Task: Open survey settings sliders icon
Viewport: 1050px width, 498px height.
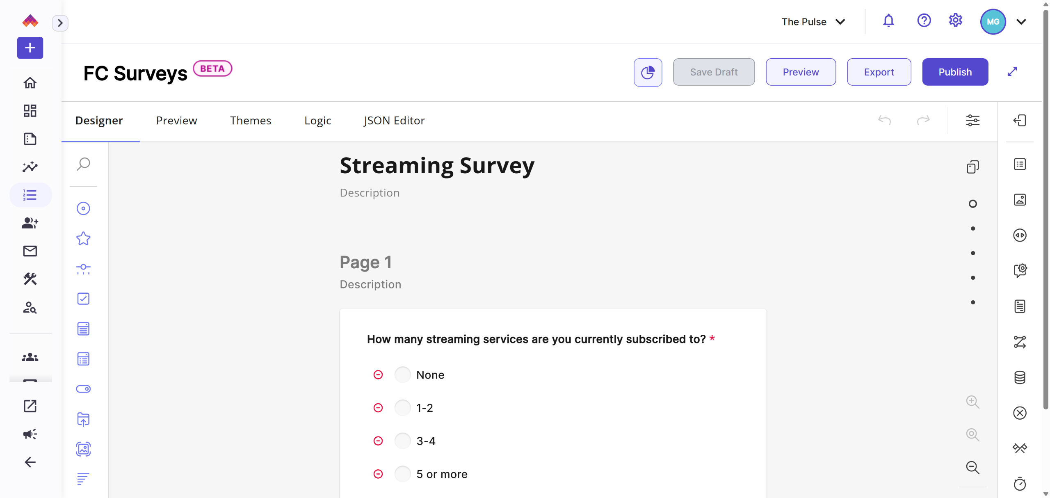Action: click(972, 120)
